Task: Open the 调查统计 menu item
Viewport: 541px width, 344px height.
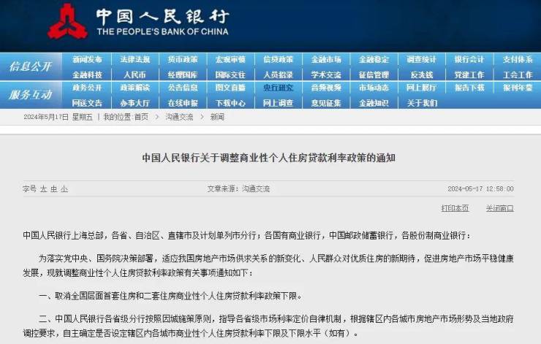Action: (421, 60)
